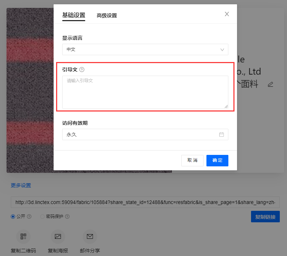Click the pencil edit icon beside fabric name
Viewport: 287px width, 256px height.
[x=270, y=85]
